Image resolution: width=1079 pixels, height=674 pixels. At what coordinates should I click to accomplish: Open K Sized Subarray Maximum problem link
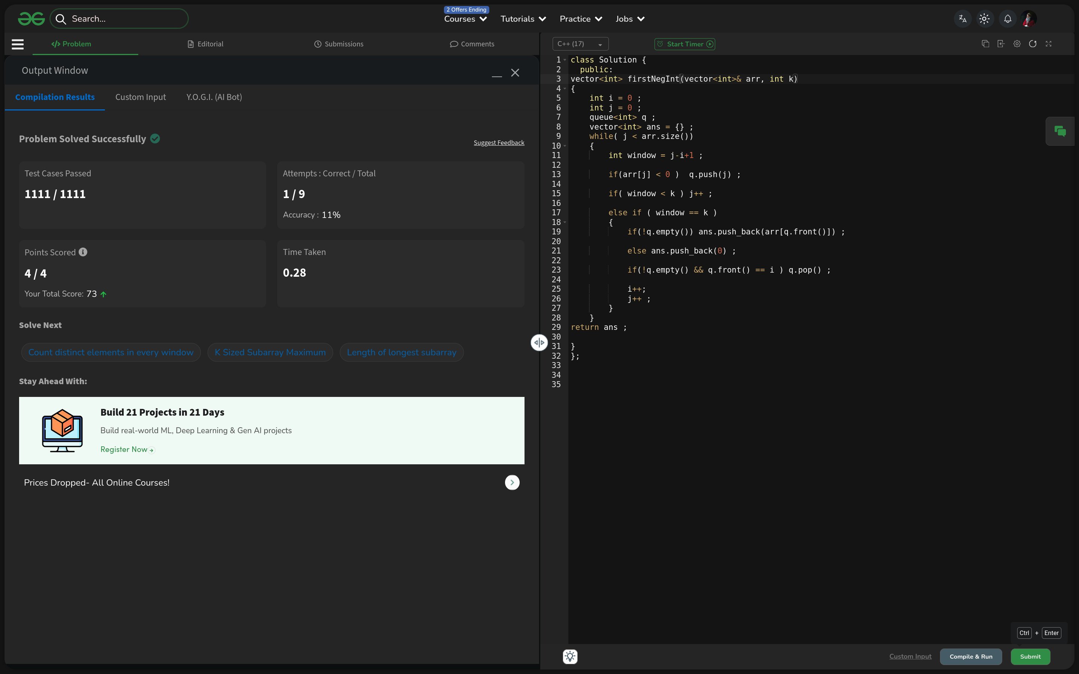pos(270,352)
